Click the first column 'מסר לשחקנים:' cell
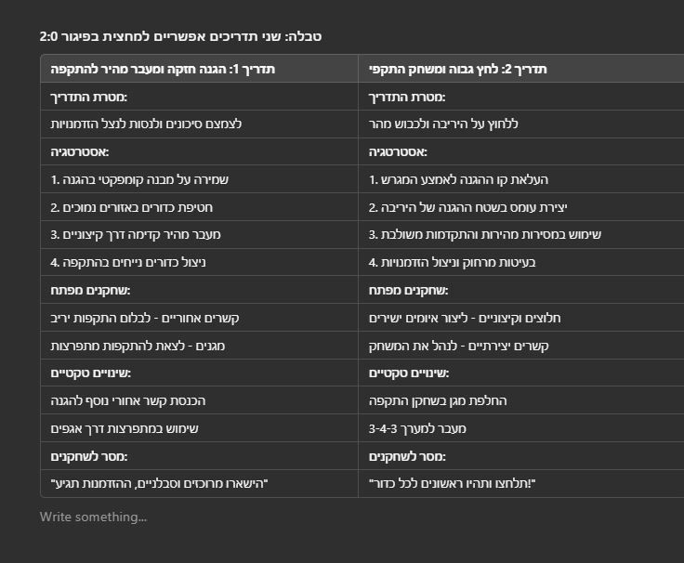The image size is (684, 563). (199, 456)
